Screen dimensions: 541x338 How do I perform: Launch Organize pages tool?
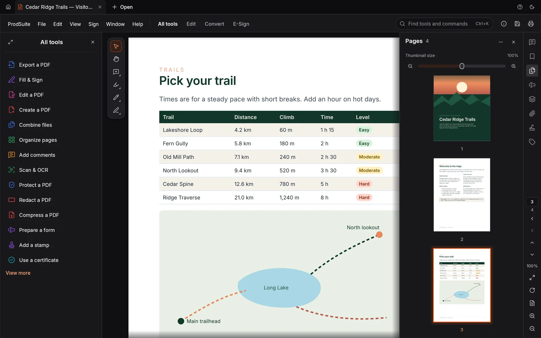coord(51,140)
